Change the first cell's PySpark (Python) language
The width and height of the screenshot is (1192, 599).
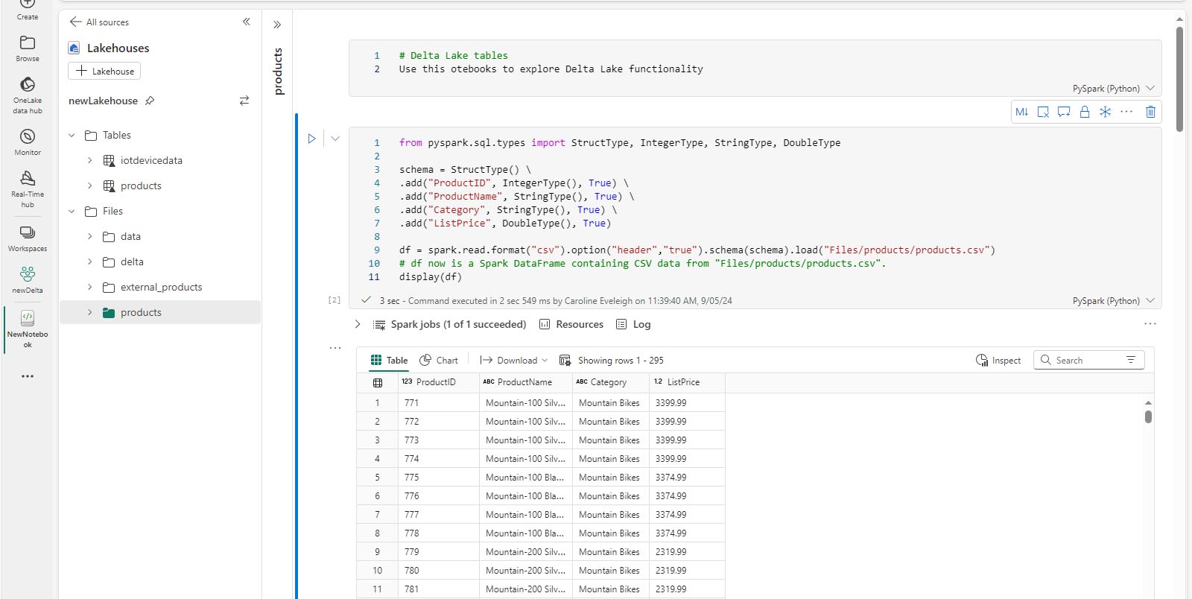tap(1113, 88)
